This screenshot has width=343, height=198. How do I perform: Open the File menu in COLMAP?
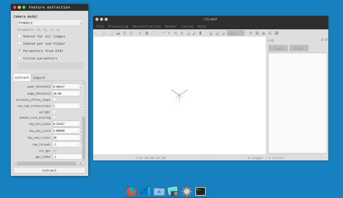point(100,26)
